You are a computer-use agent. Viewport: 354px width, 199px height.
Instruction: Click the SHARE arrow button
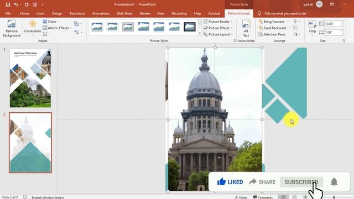(262, 182)
